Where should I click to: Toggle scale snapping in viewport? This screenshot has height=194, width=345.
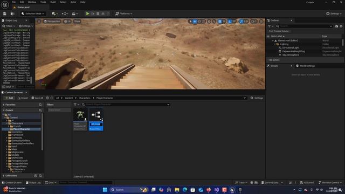click(x=241, y=22)
